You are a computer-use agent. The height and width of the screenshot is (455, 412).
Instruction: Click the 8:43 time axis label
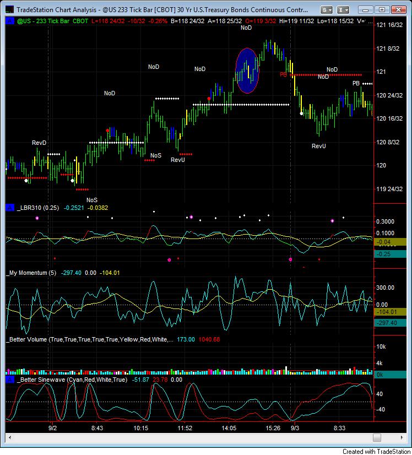(x=97, y=428)
